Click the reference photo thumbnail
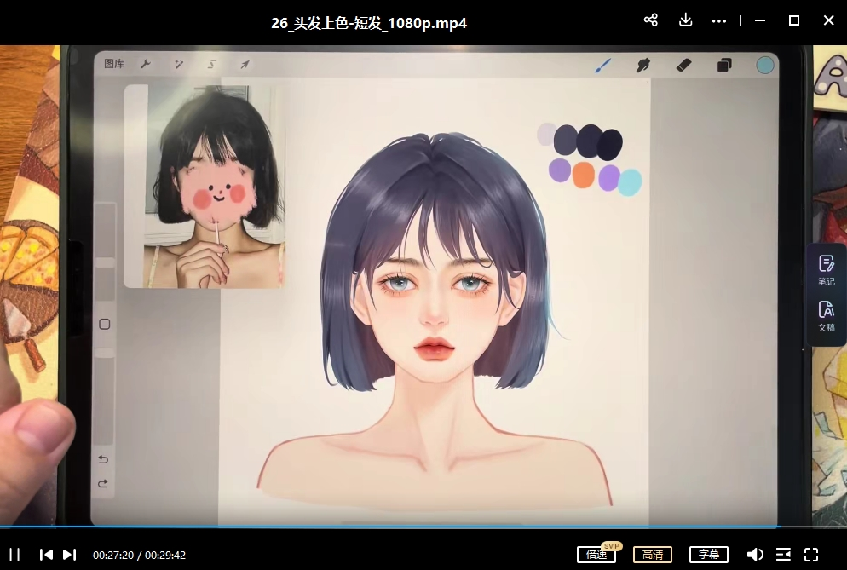847x570 pixels. (x=205, y=186)
